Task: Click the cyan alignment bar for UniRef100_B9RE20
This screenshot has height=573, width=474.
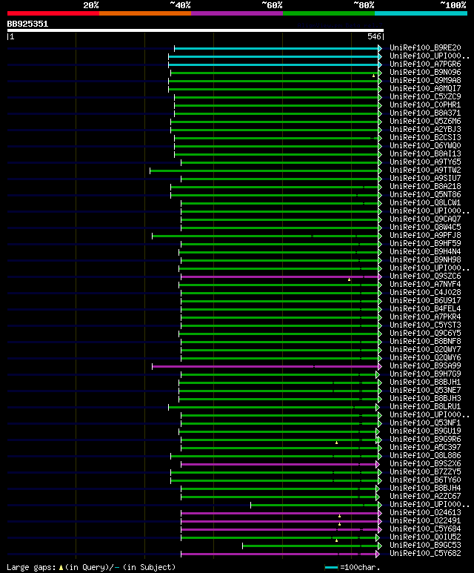Action: click(x=276, y=48)
